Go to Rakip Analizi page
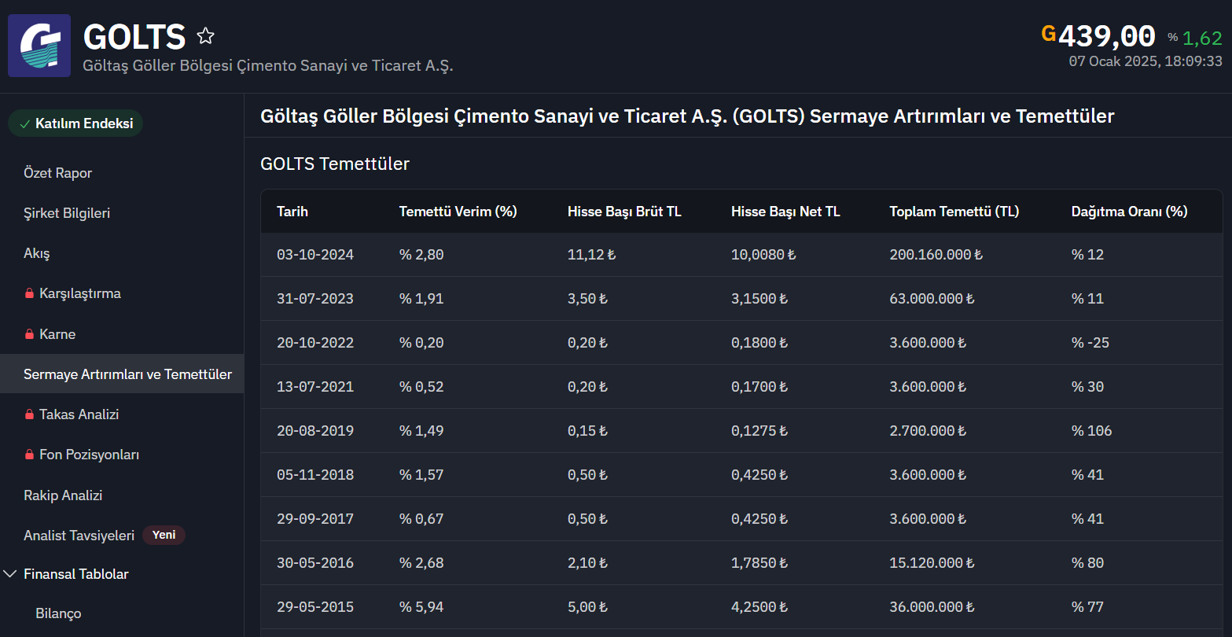 [63, 495]
